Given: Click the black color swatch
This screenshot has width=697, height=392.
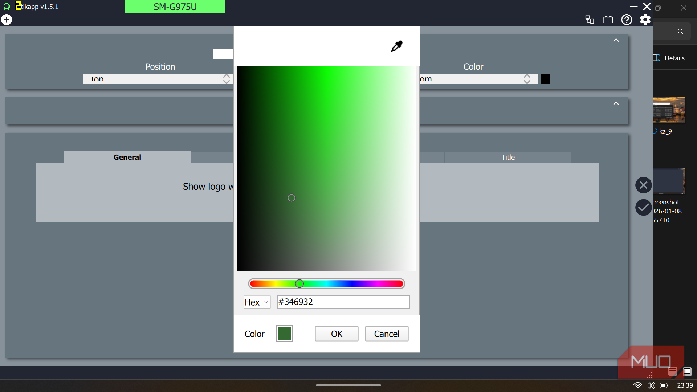Looking at the screenshot, I should click(x=545, y=79).
